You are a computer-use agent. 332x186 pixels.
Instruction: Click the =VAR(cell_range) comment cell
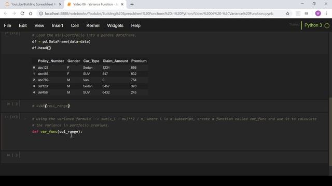(x=51, y=106)
